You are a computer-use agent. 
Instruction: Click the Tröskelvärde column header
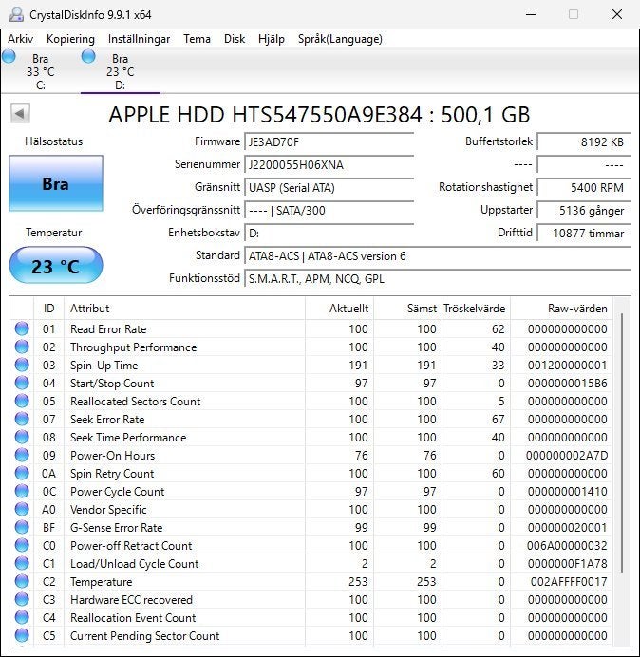(476, 309)
